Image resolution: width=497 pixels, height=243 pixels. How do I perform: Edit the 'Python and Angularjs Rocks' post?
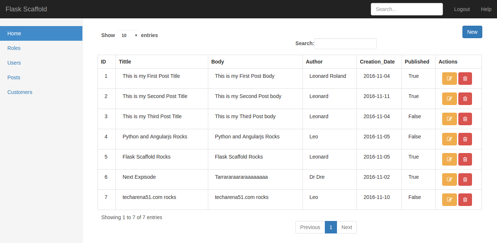(449, 139)
